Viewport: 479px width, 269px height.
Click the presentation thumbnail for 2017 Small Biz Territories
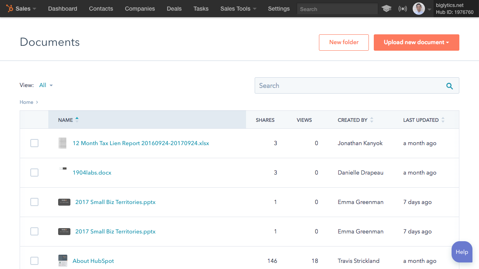(x=64, y=202)
